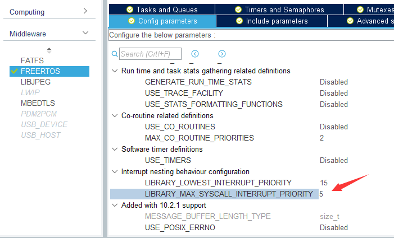The image size is (394, 238).
Task: Select MBEDTLS middleware
Action: [x=38, y=103]
